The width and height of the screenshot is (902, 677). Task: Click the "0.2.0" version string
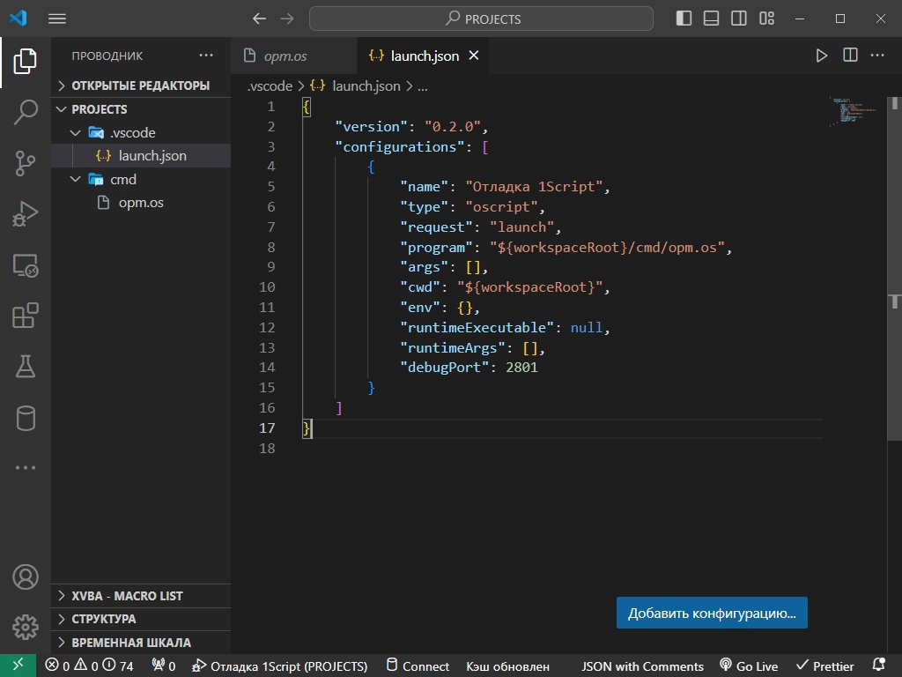coord(453,127)
